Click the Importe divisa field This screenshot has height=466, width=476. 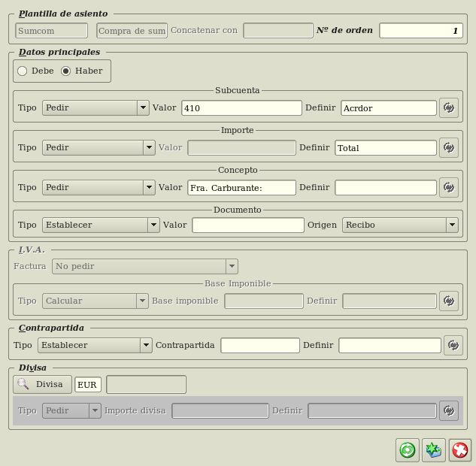click(220, 411)
